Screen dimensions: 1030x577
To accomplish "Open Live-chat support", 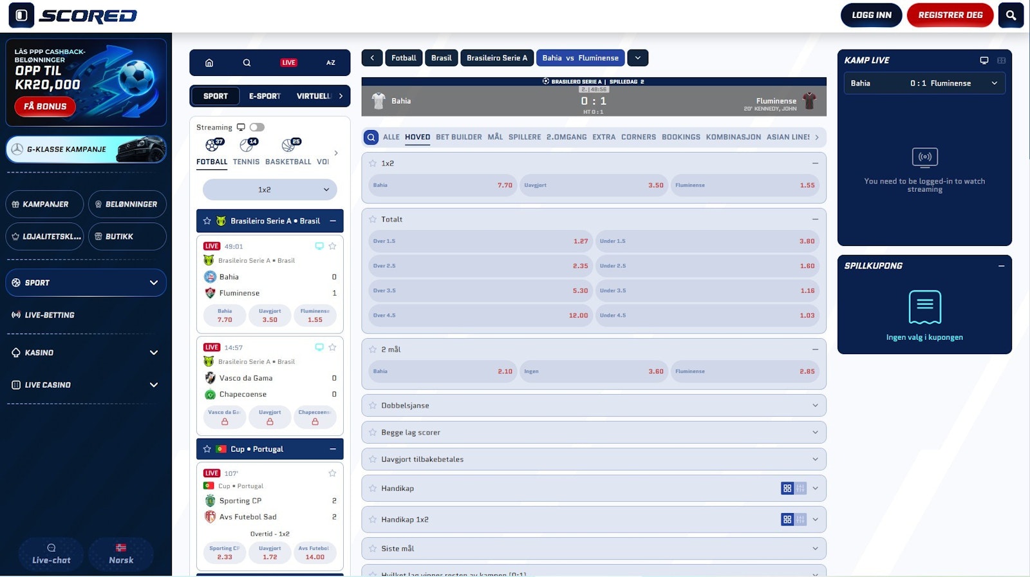I will [51, 554].
